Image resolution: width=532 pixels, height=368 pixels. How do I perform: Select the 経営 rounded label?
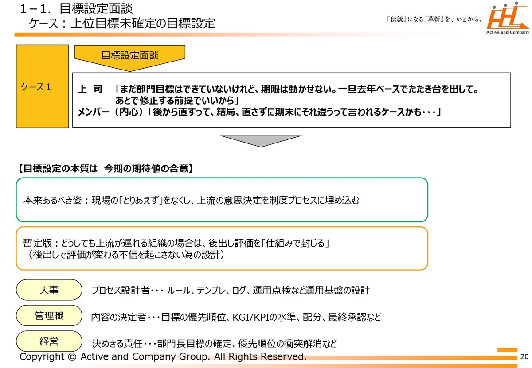pyautogui.click(x=49, y=341)
